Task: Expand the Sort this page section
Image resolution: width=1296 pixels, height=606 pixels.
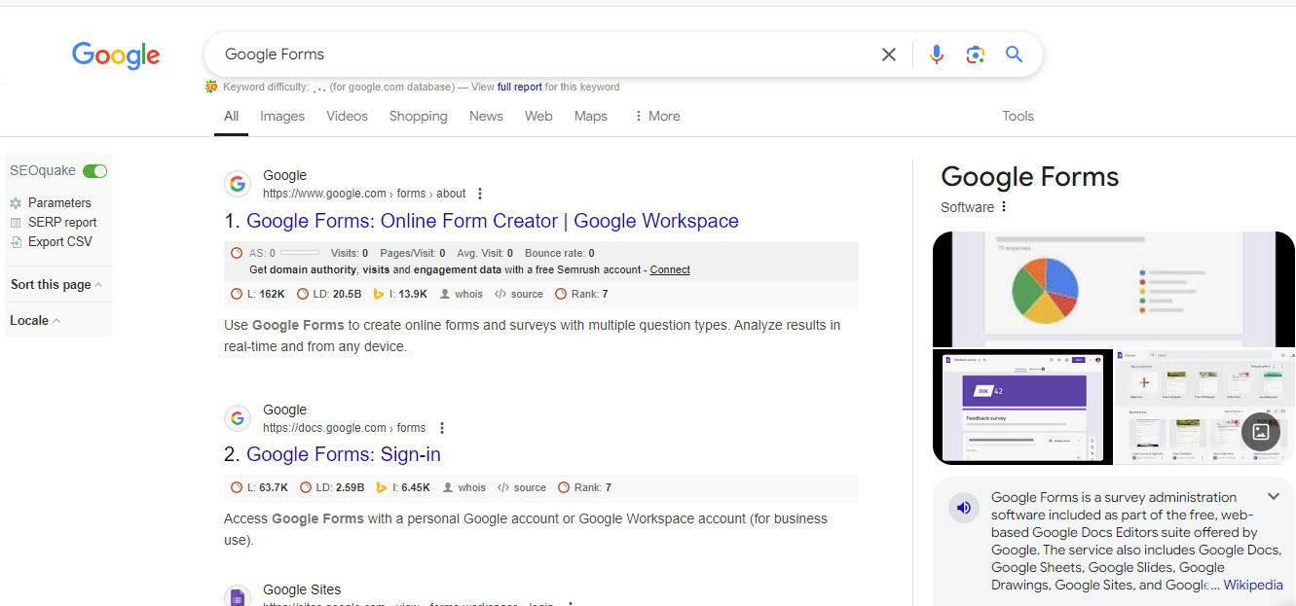Action: [x=56, y=285]
